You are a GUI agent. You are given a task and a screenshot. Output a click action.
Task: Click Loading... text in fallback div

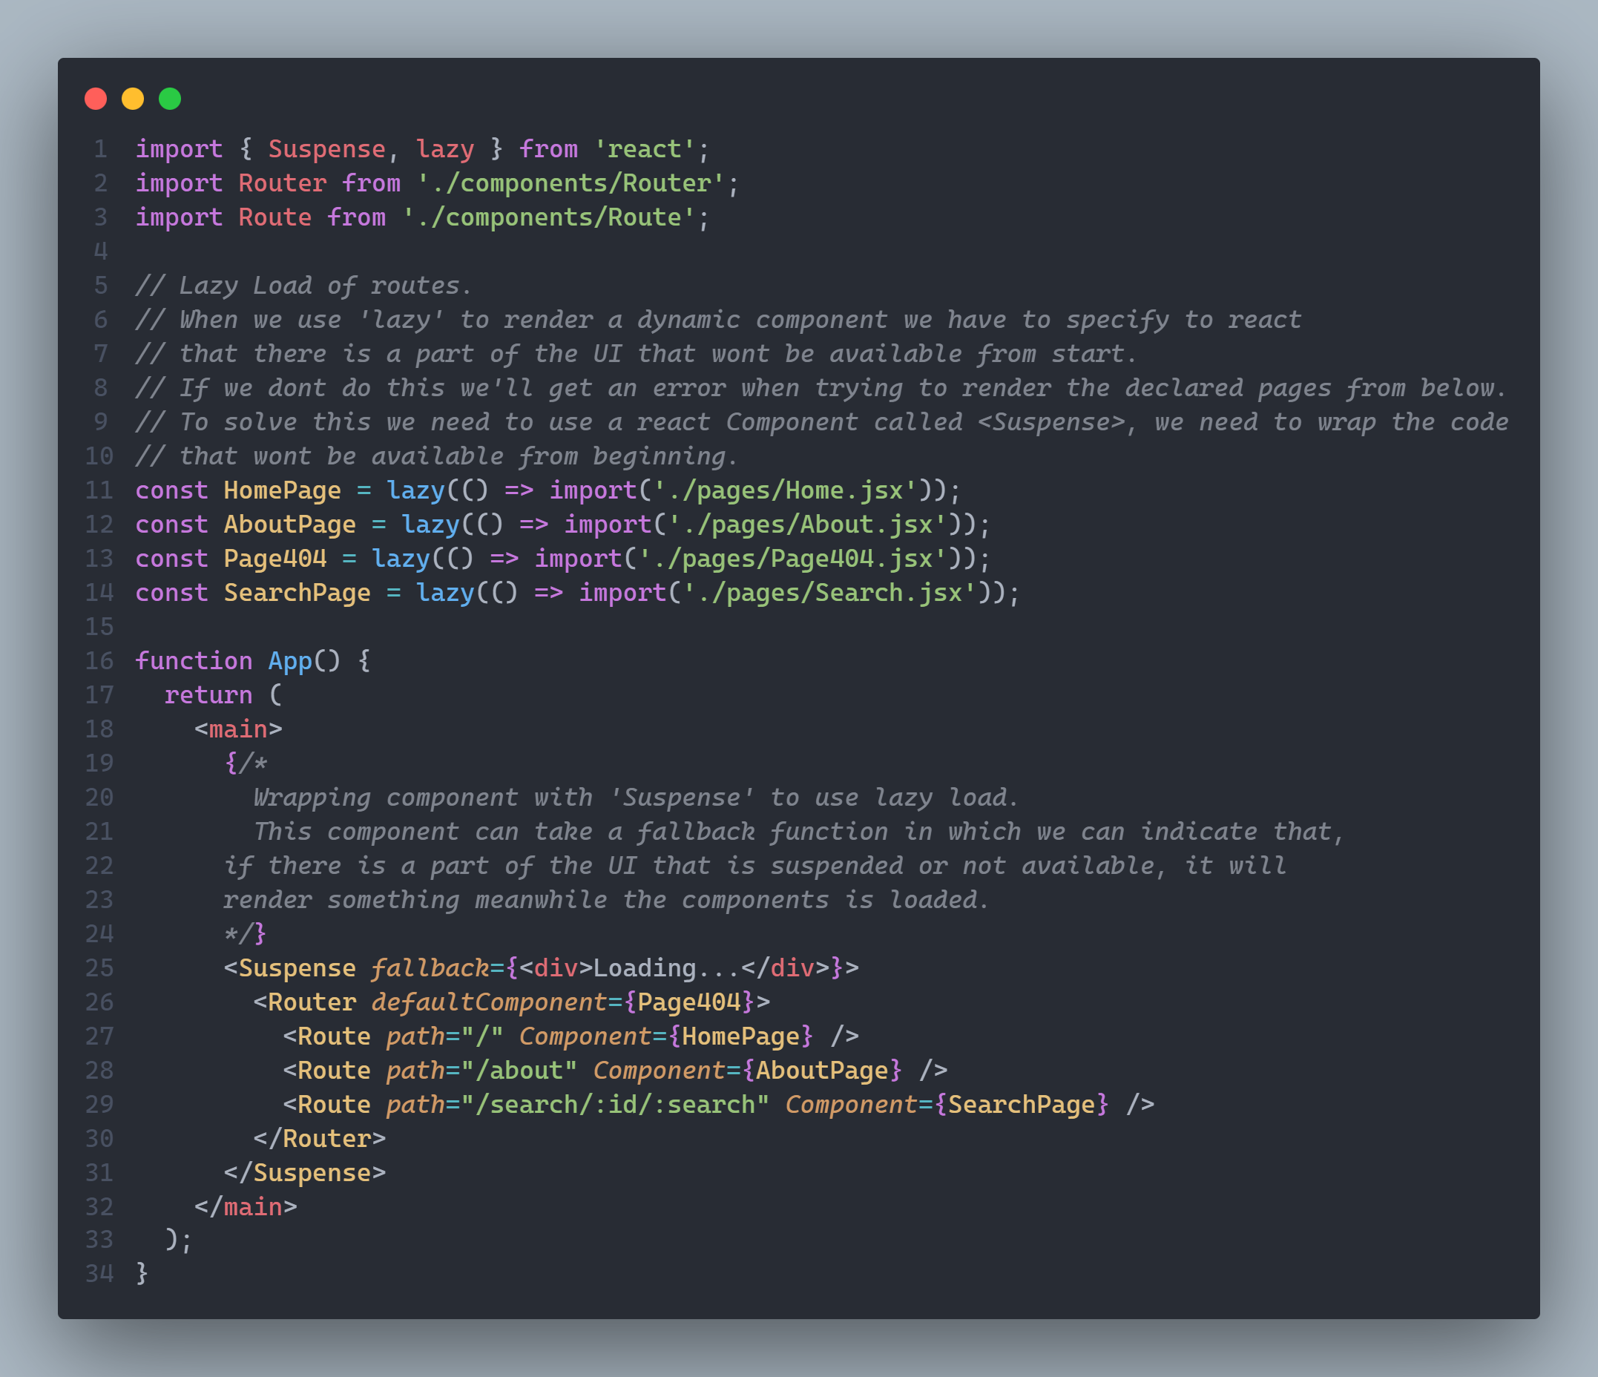point(666,968)
